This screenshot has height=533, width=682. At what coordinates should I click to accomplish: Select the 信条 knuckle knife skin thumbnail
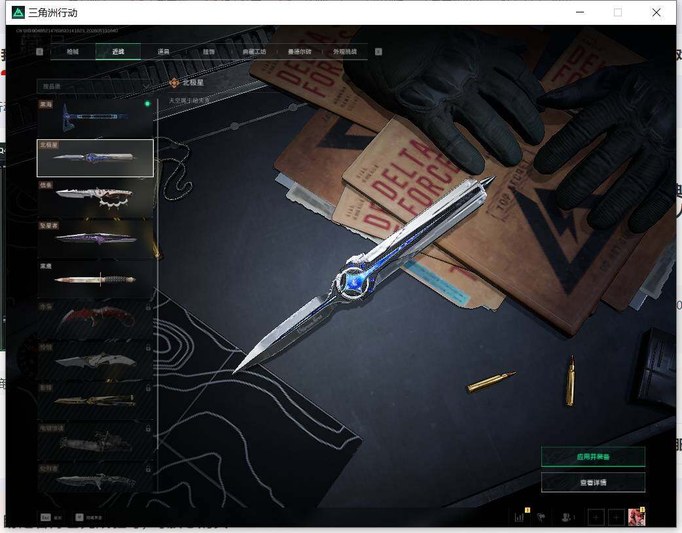95,199
